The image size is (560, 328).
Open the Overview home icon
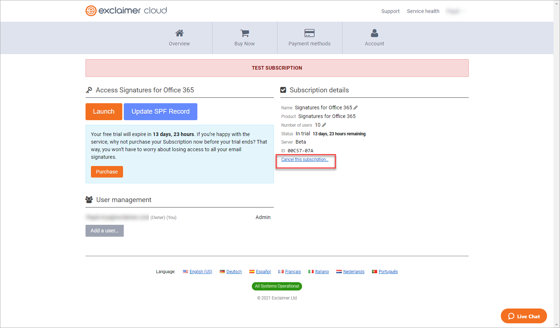(179, 34)
